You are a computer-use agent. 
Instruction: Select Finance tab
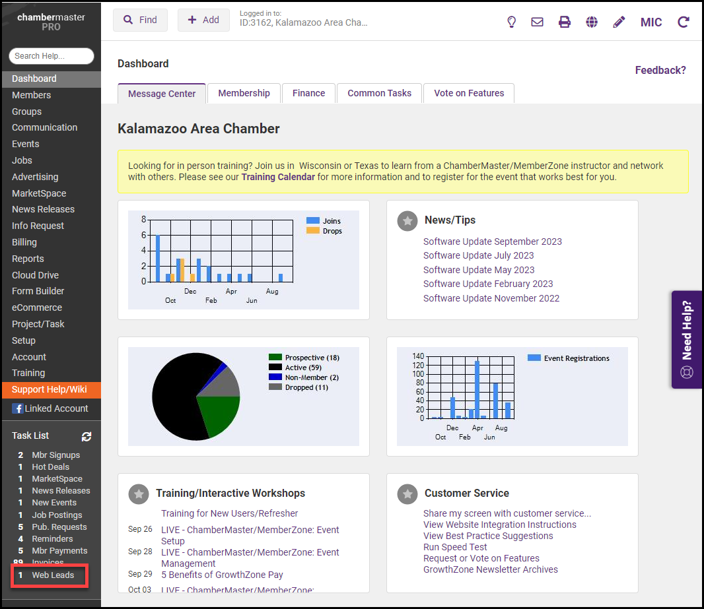[x=308, y=93]
